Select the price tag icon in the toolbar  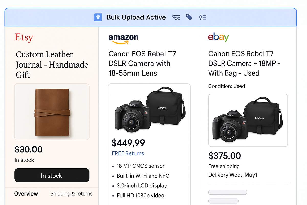coord(189,17)
